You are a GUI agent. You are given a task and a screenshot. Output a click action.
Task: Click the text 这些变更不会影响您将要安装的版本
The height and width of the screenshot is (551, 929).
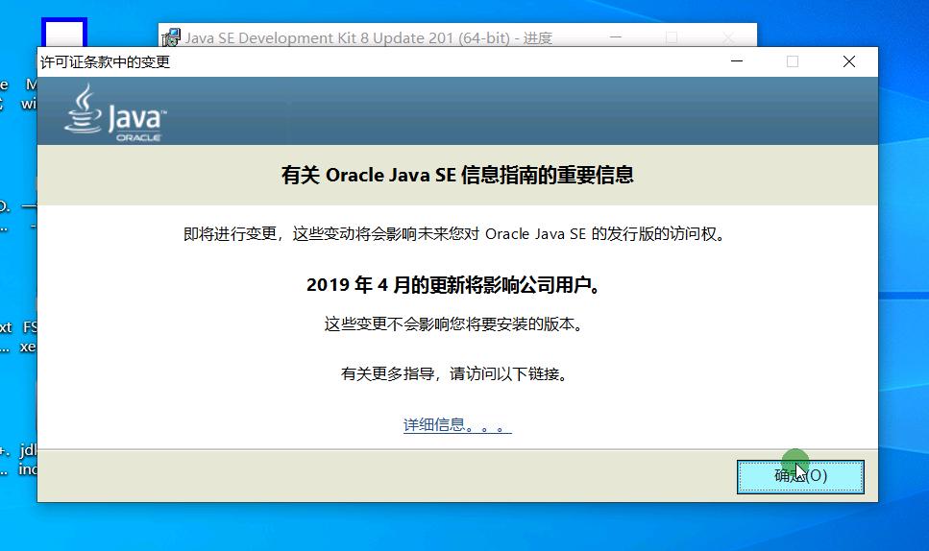[453, 324]
